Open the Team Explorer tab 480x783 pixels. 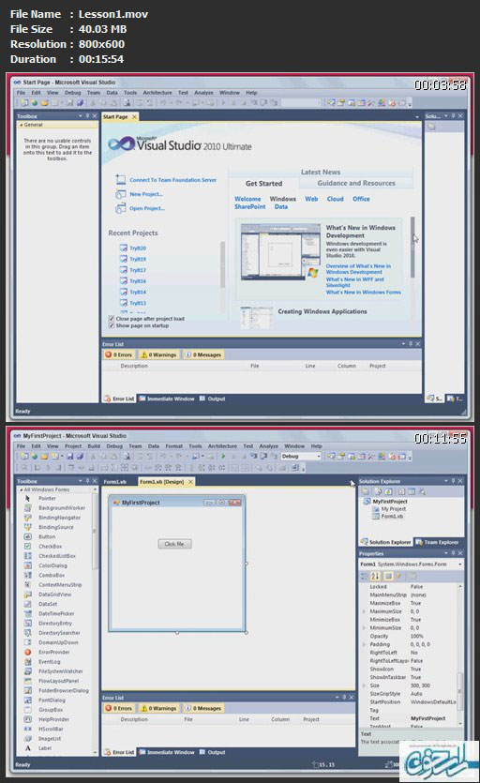437,542
